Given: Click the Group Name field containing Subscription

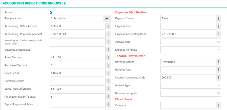Looking at the screenshot, I should 76,18.
